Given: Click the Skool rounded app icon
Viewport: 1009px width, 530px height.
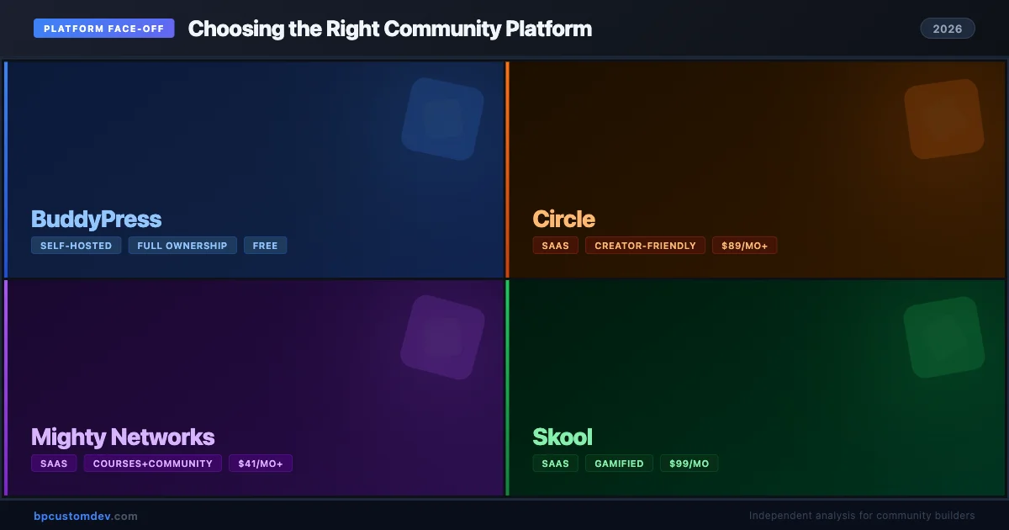Looking at the screenshot, I should pyautogui.click(x=943, y=337).
